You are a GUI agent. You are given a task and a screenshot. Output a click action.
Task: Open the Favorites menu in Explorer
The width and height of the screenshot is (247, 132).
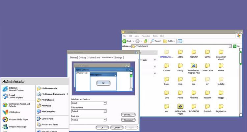146,36
